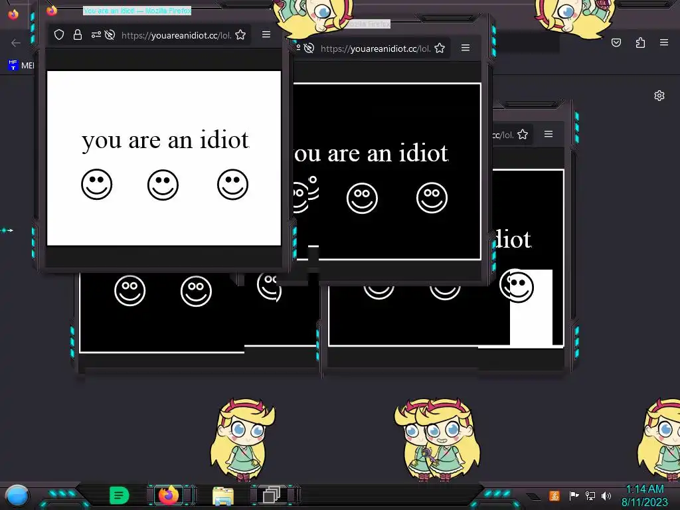Image resolution: width=680 pixels, height=510 pixels.
Task: Click the Java icon in the system tray
Action: (554, 495)
